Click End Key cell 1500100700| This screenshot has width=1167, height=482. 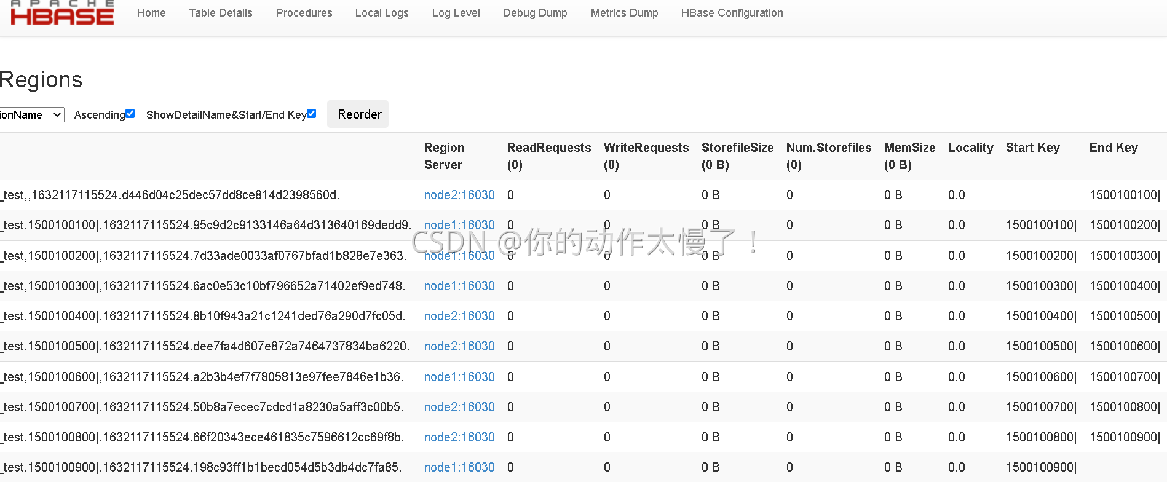[x=1125, y=377]
